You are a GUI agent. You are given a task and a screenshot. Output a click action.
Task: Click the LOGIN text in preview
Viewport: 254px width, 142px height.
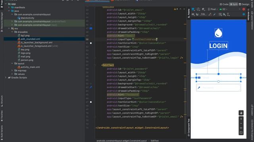click(x=219, y=46)
